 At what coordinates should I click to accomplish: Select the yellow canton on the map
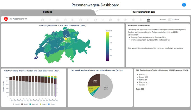tap(65, 39)
